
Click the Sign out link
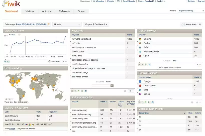(201, 1)
